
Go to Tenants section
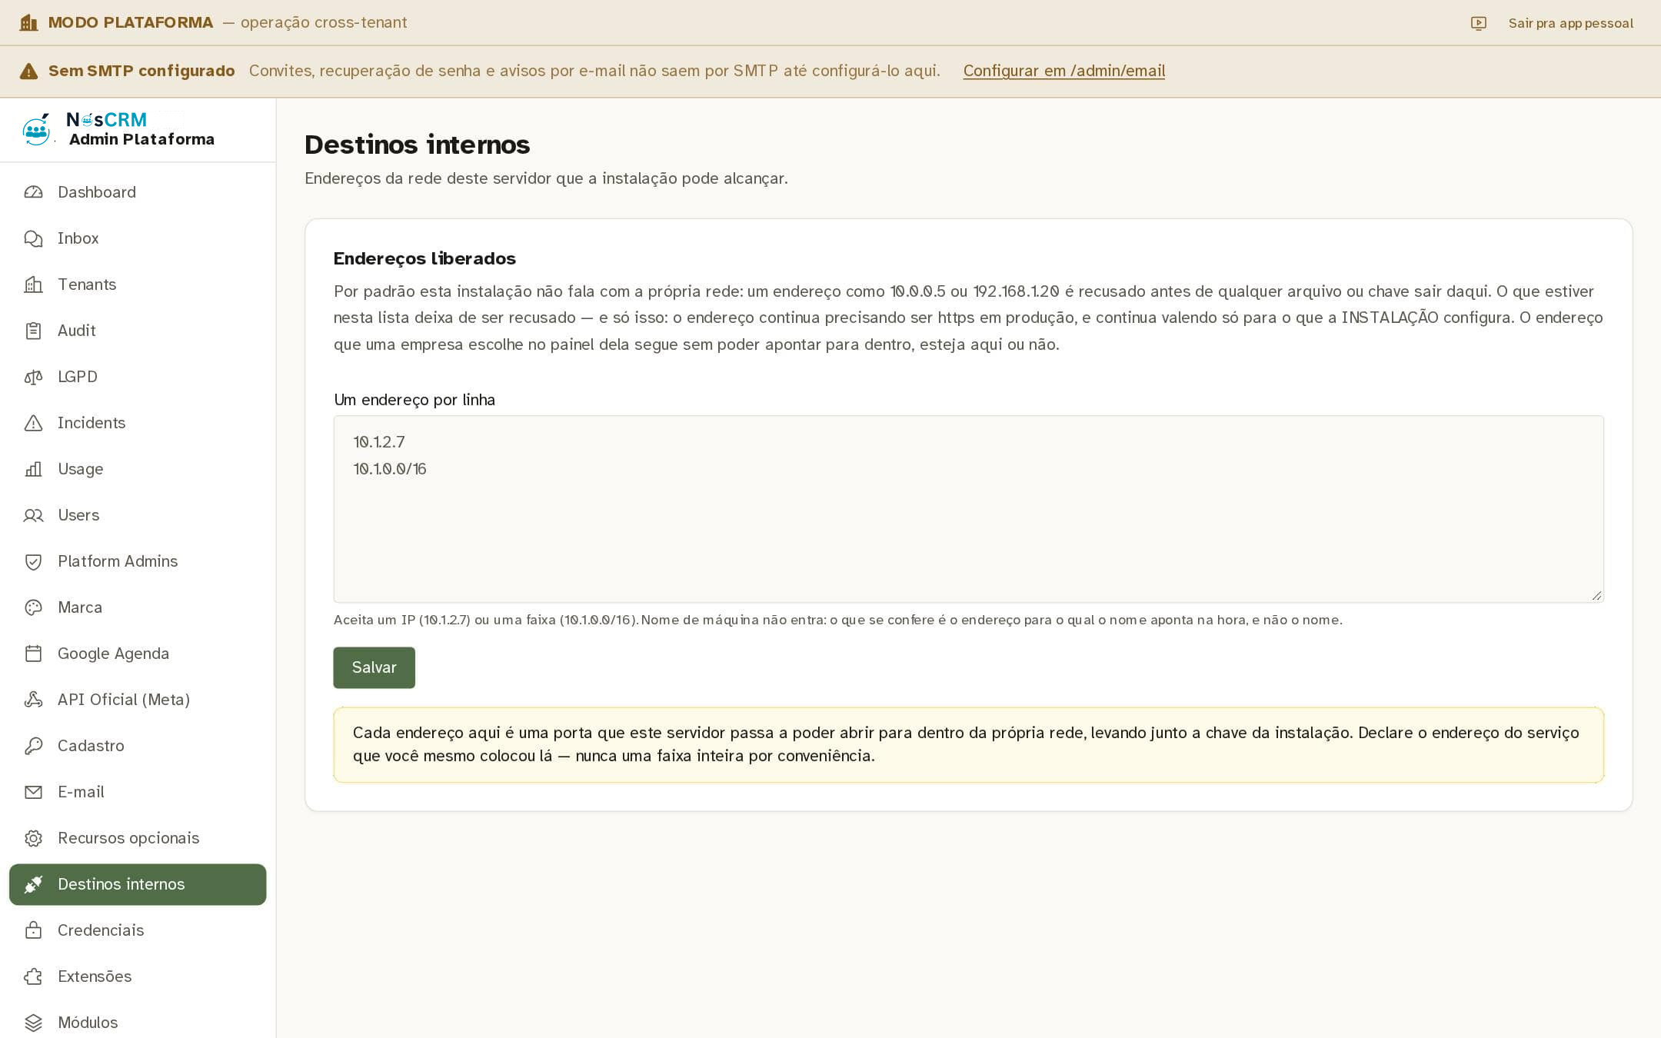point(138,284)
